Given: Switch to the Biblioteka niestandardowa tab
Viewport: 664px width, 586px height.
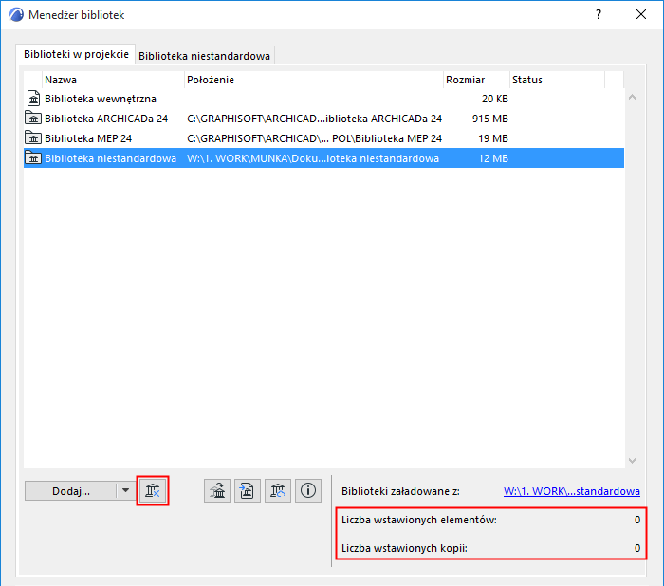Looking at the screenshot, I should pos(205,56).
